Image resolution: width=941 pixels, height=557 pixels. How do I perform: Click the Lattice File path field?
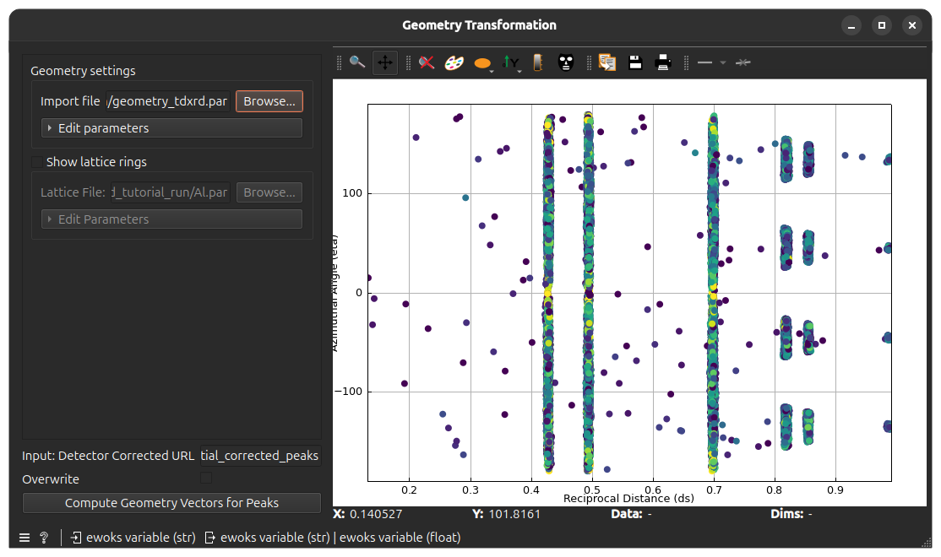click(x=170, y=192)
